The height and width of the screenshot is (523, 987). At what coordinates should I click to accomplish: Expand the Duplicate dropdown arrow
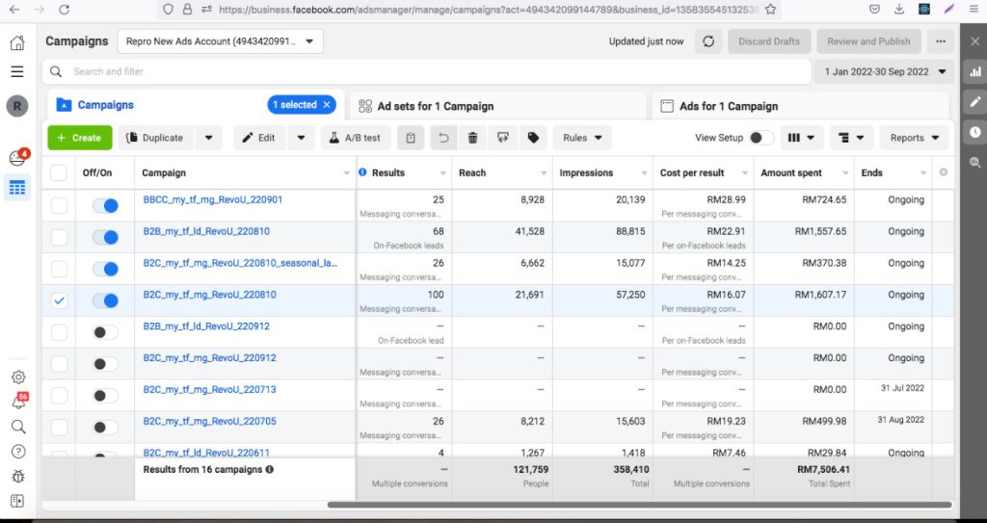pyautogui.click(x=209, y=138)
